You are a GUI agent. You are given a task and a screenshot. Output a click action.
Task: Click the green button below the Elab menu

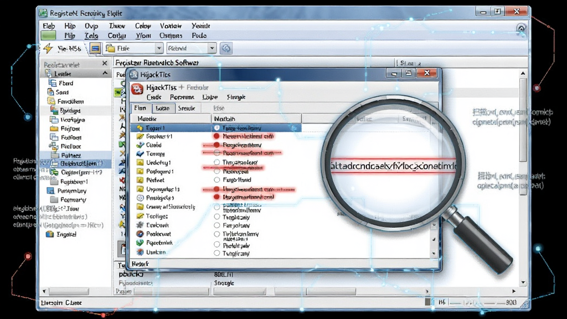pos(49,35)
